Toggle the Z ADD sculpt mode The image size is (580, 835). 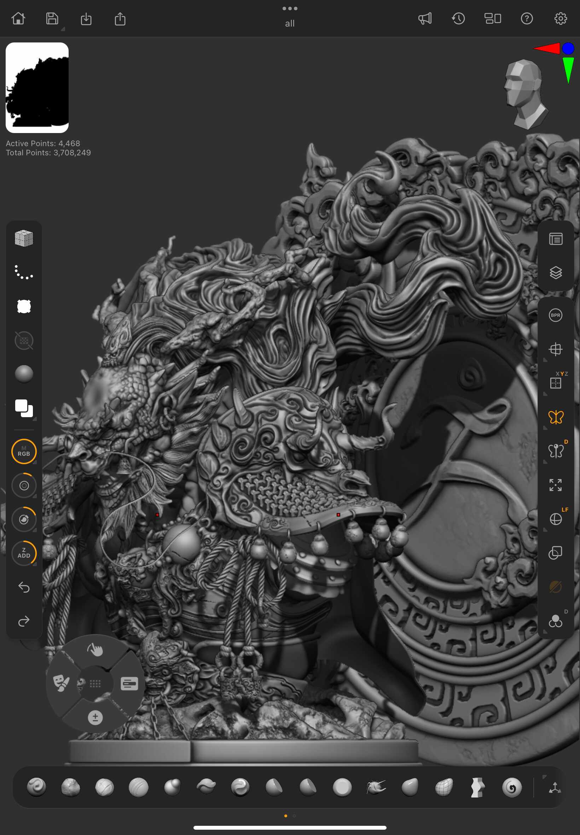24,553
